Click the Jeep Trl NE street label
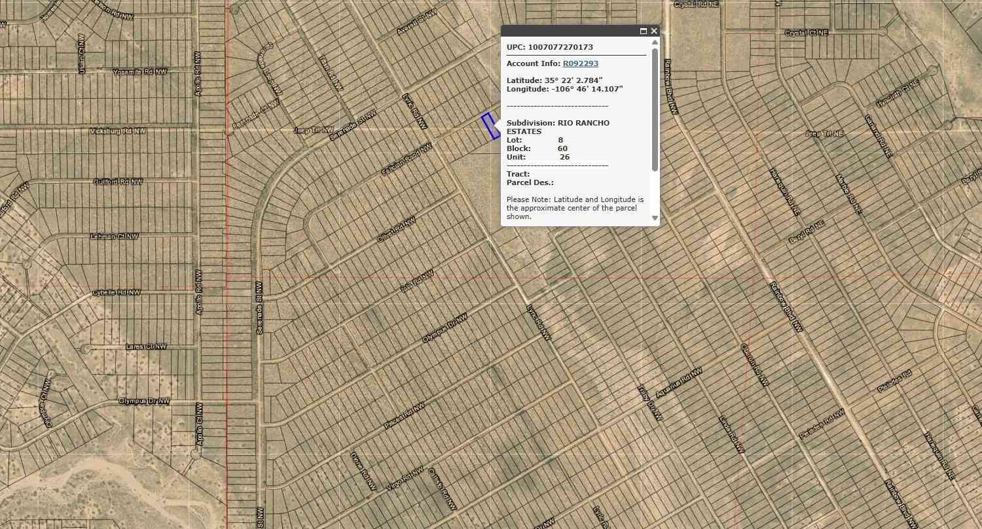 823,133
